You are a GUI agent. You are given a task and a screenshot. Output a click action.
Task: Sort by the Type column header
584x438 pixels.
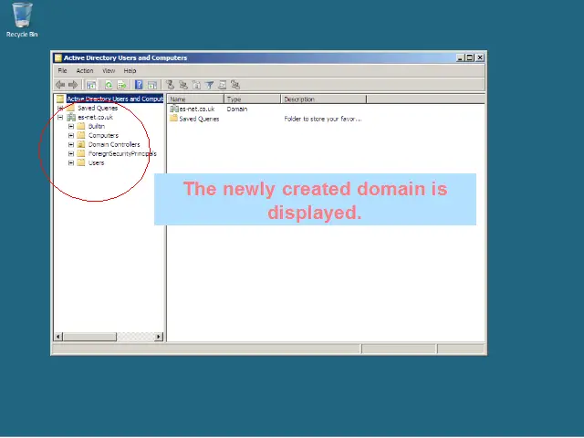pyautogui.click(x=252, y=99)
